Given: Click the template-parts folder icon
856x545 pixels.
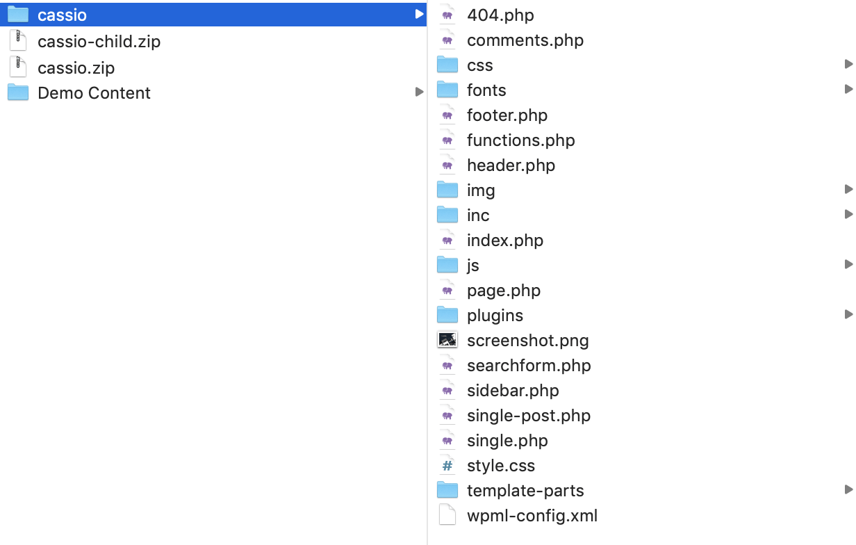Looking at the screenshot, I should pos(447,490).
